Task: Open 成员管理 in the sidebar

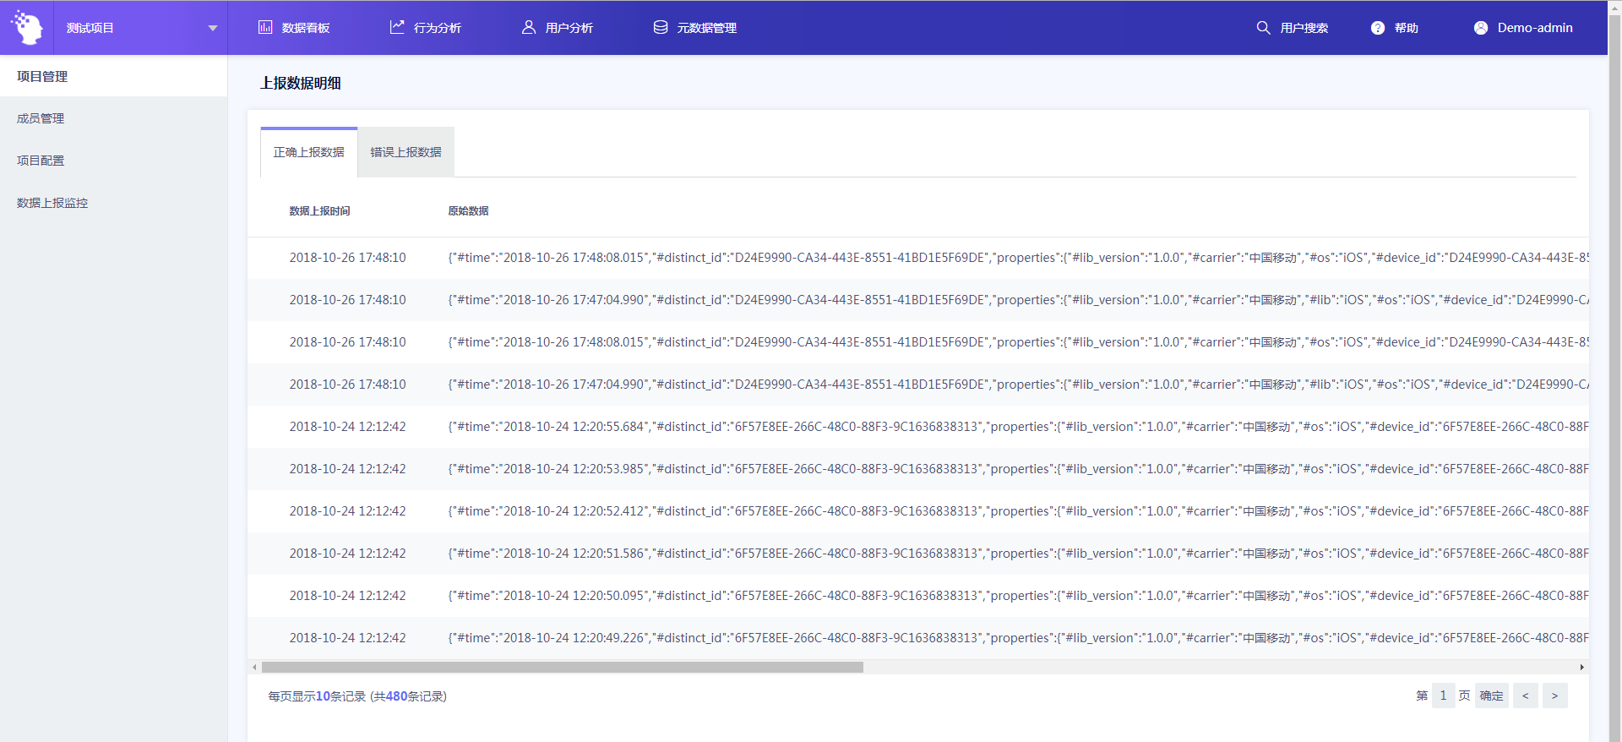Action: tap(41, 118)
